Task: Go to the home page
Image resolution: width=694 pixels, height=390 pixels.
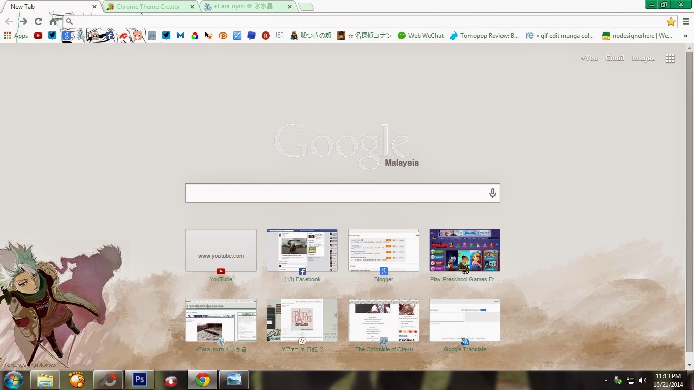Action: coord(53,21)
